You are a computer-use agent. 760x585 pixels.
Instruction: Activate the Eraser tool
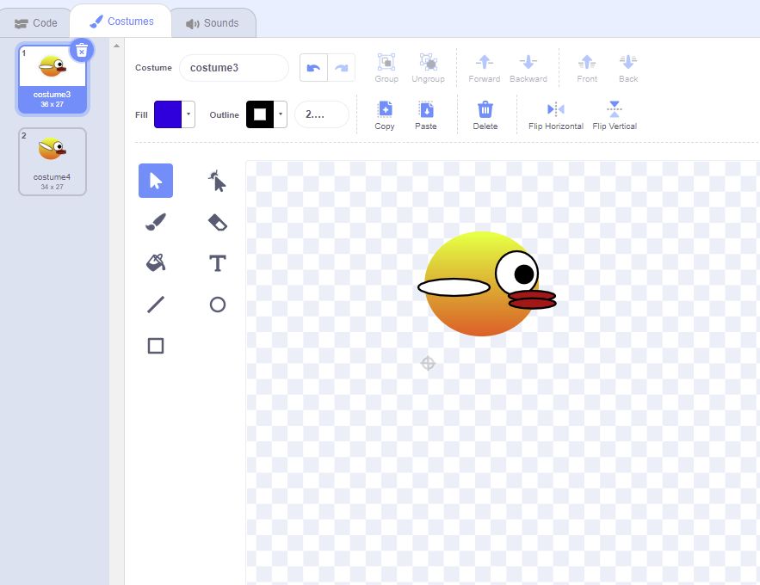[217, 222]
